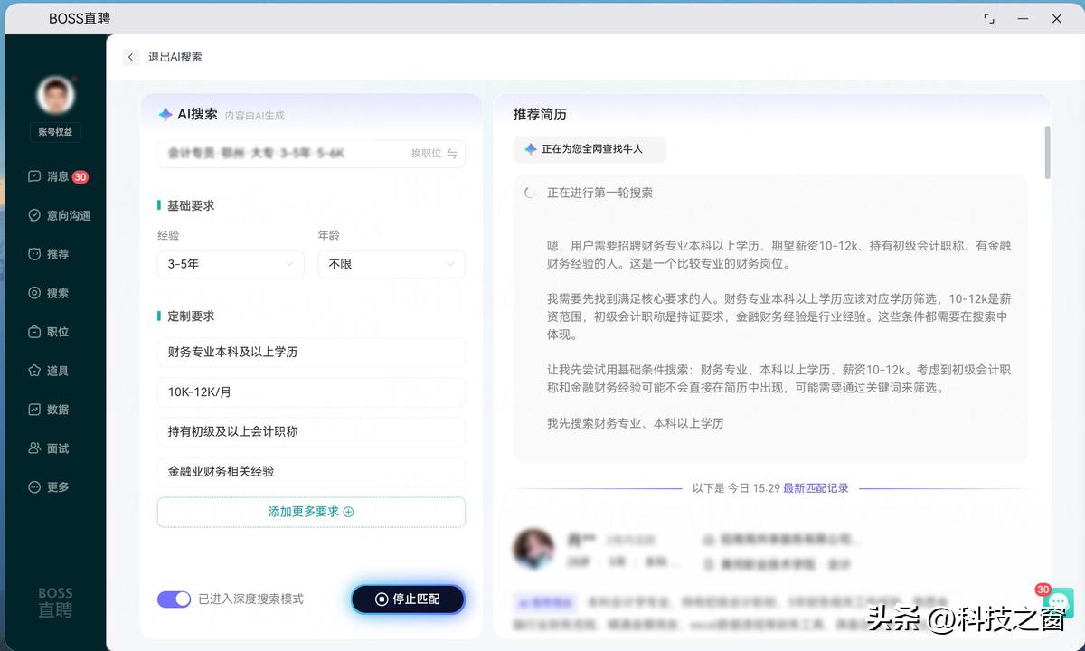
Task: Click the red 30 badge on 消息
Action: click(x=80, y=177)
